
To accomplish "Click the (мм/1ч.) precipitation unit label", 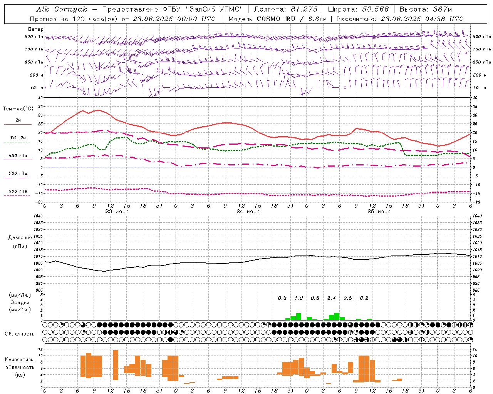I will (x=20, y=310).
